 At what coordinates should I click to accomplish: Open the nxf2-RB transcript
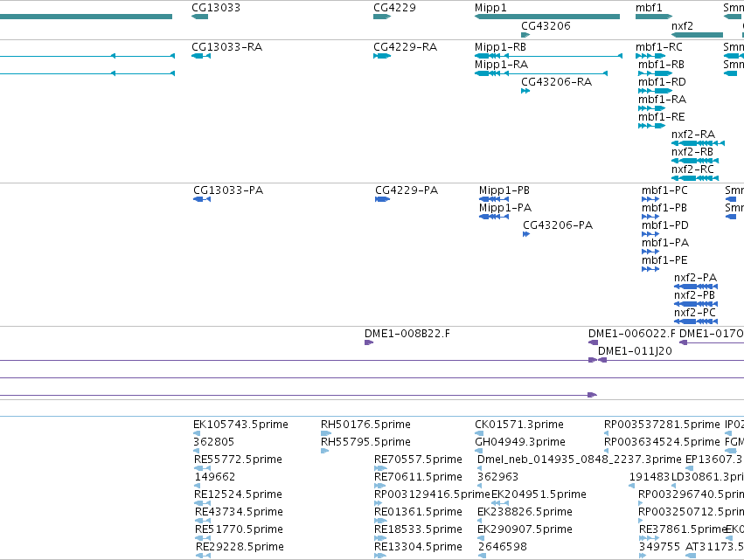[x=695, y=161]
